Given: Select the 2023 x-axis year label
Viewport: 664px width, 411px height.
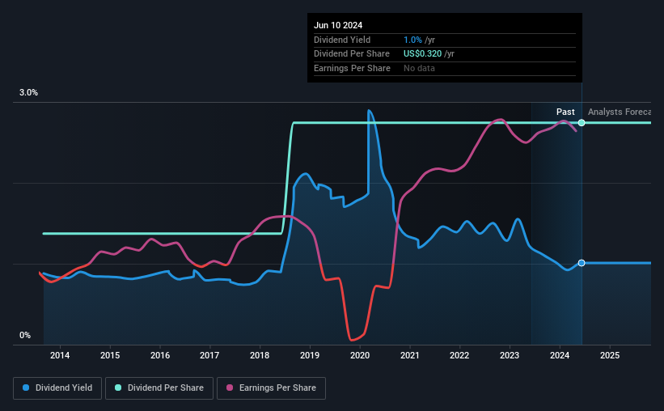Looking at the screenshot, I should [x=510, y=355].
